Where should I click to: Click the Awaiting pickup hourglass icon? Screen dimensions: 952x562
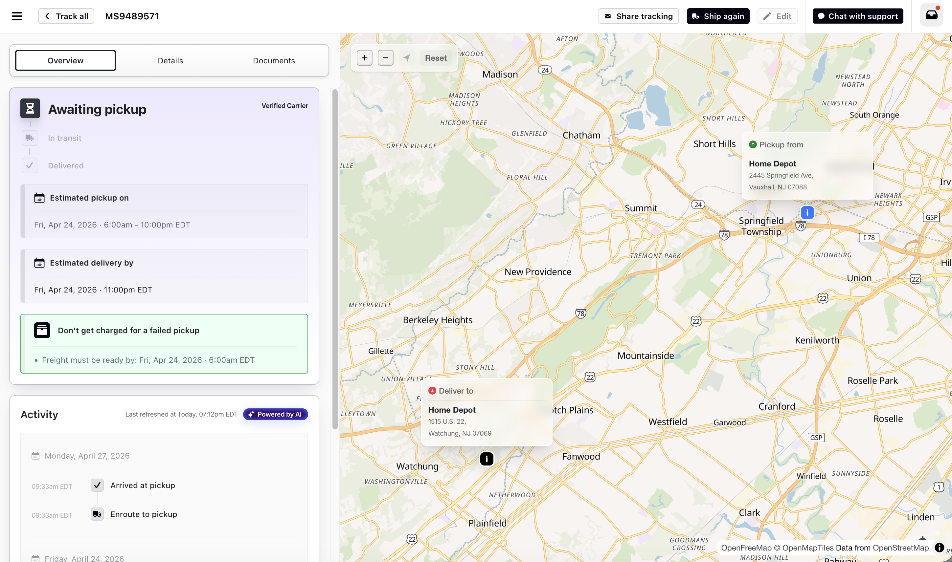[30, 109]
